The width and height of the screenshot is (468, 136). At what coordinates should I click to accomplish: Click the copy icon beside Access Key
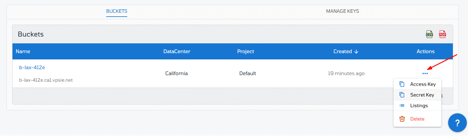tap(402, 84)
